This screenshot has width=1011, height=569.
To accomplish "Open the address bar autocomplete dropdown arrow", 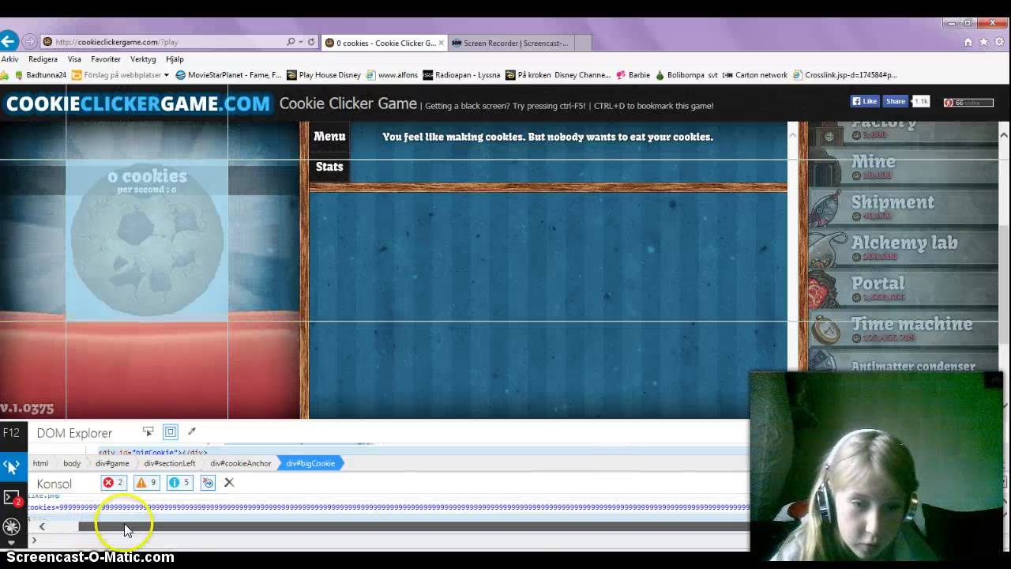I will coord(301,42).
